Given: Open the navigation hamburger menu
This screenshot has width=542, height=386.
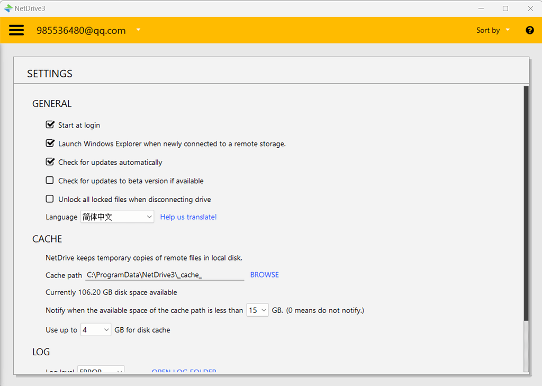Looking at the screenshot, I should point(16,30).
